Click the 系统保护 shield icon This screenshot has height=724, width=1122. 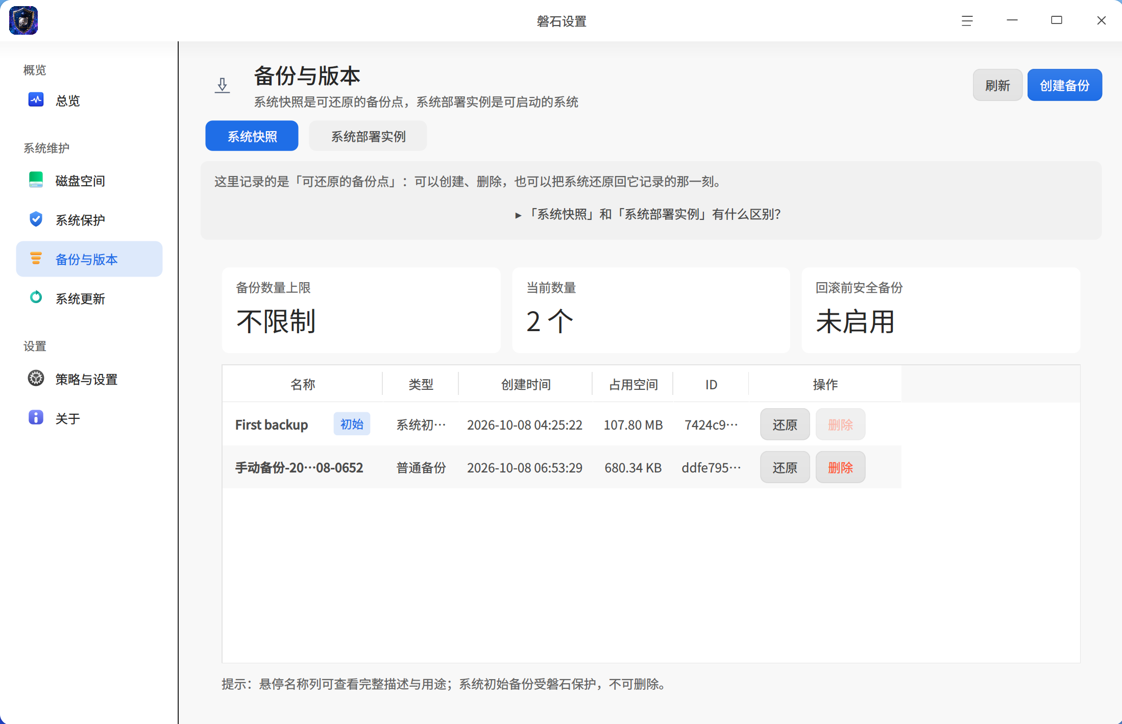click(x=36, y=219)
